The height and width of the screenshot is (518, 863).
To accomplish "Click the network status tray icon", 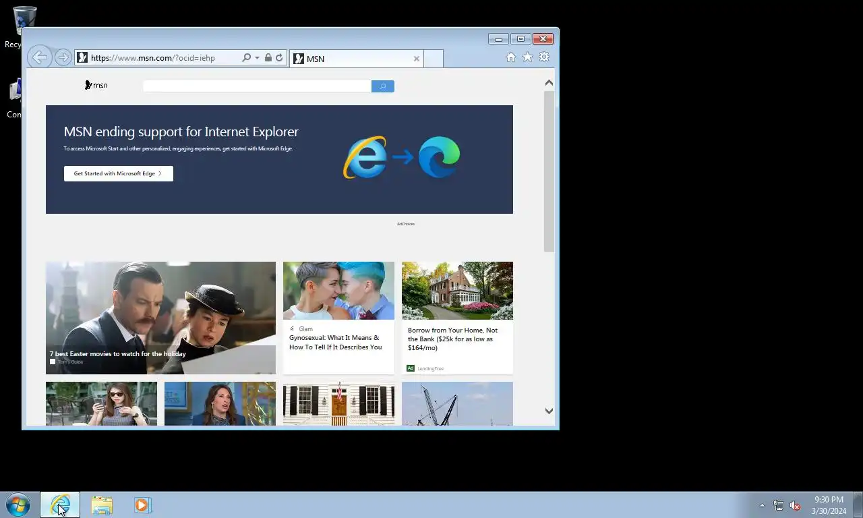I will coord(779,505).
